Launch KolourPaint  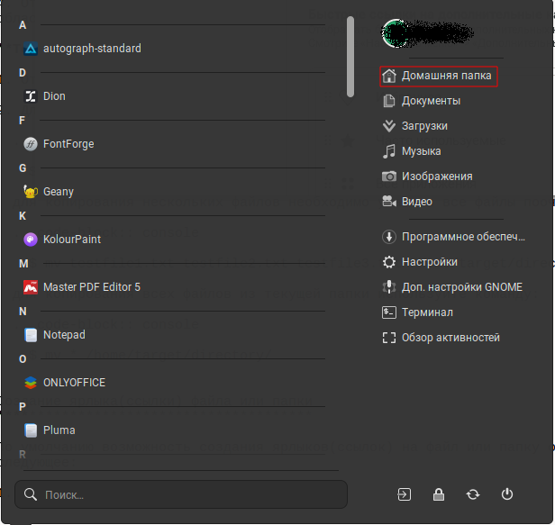click(71, 240)
